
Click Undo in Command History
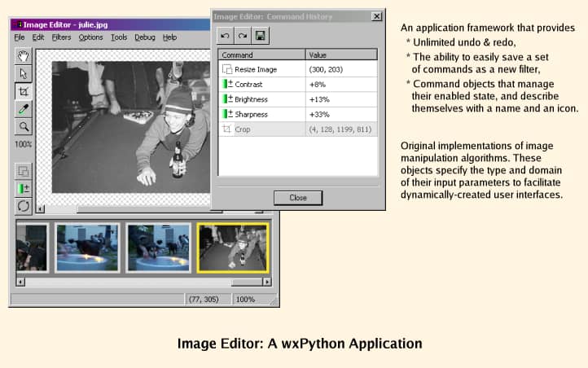(225, 36)
